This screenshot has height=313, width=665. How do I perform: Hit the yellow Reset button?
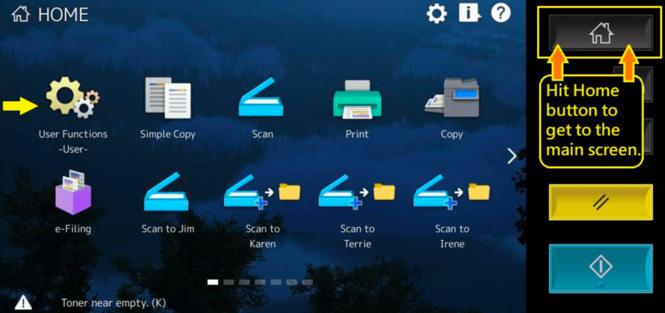coord(601,202)
